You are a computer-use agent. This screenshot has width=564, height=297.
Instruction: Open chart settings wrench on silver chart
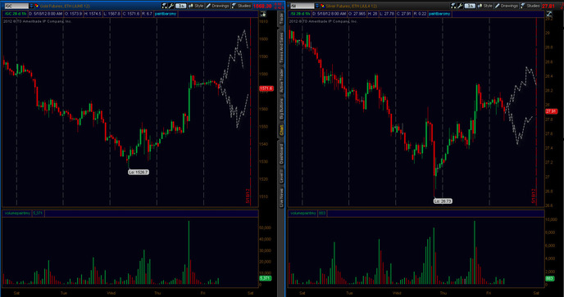460,6
